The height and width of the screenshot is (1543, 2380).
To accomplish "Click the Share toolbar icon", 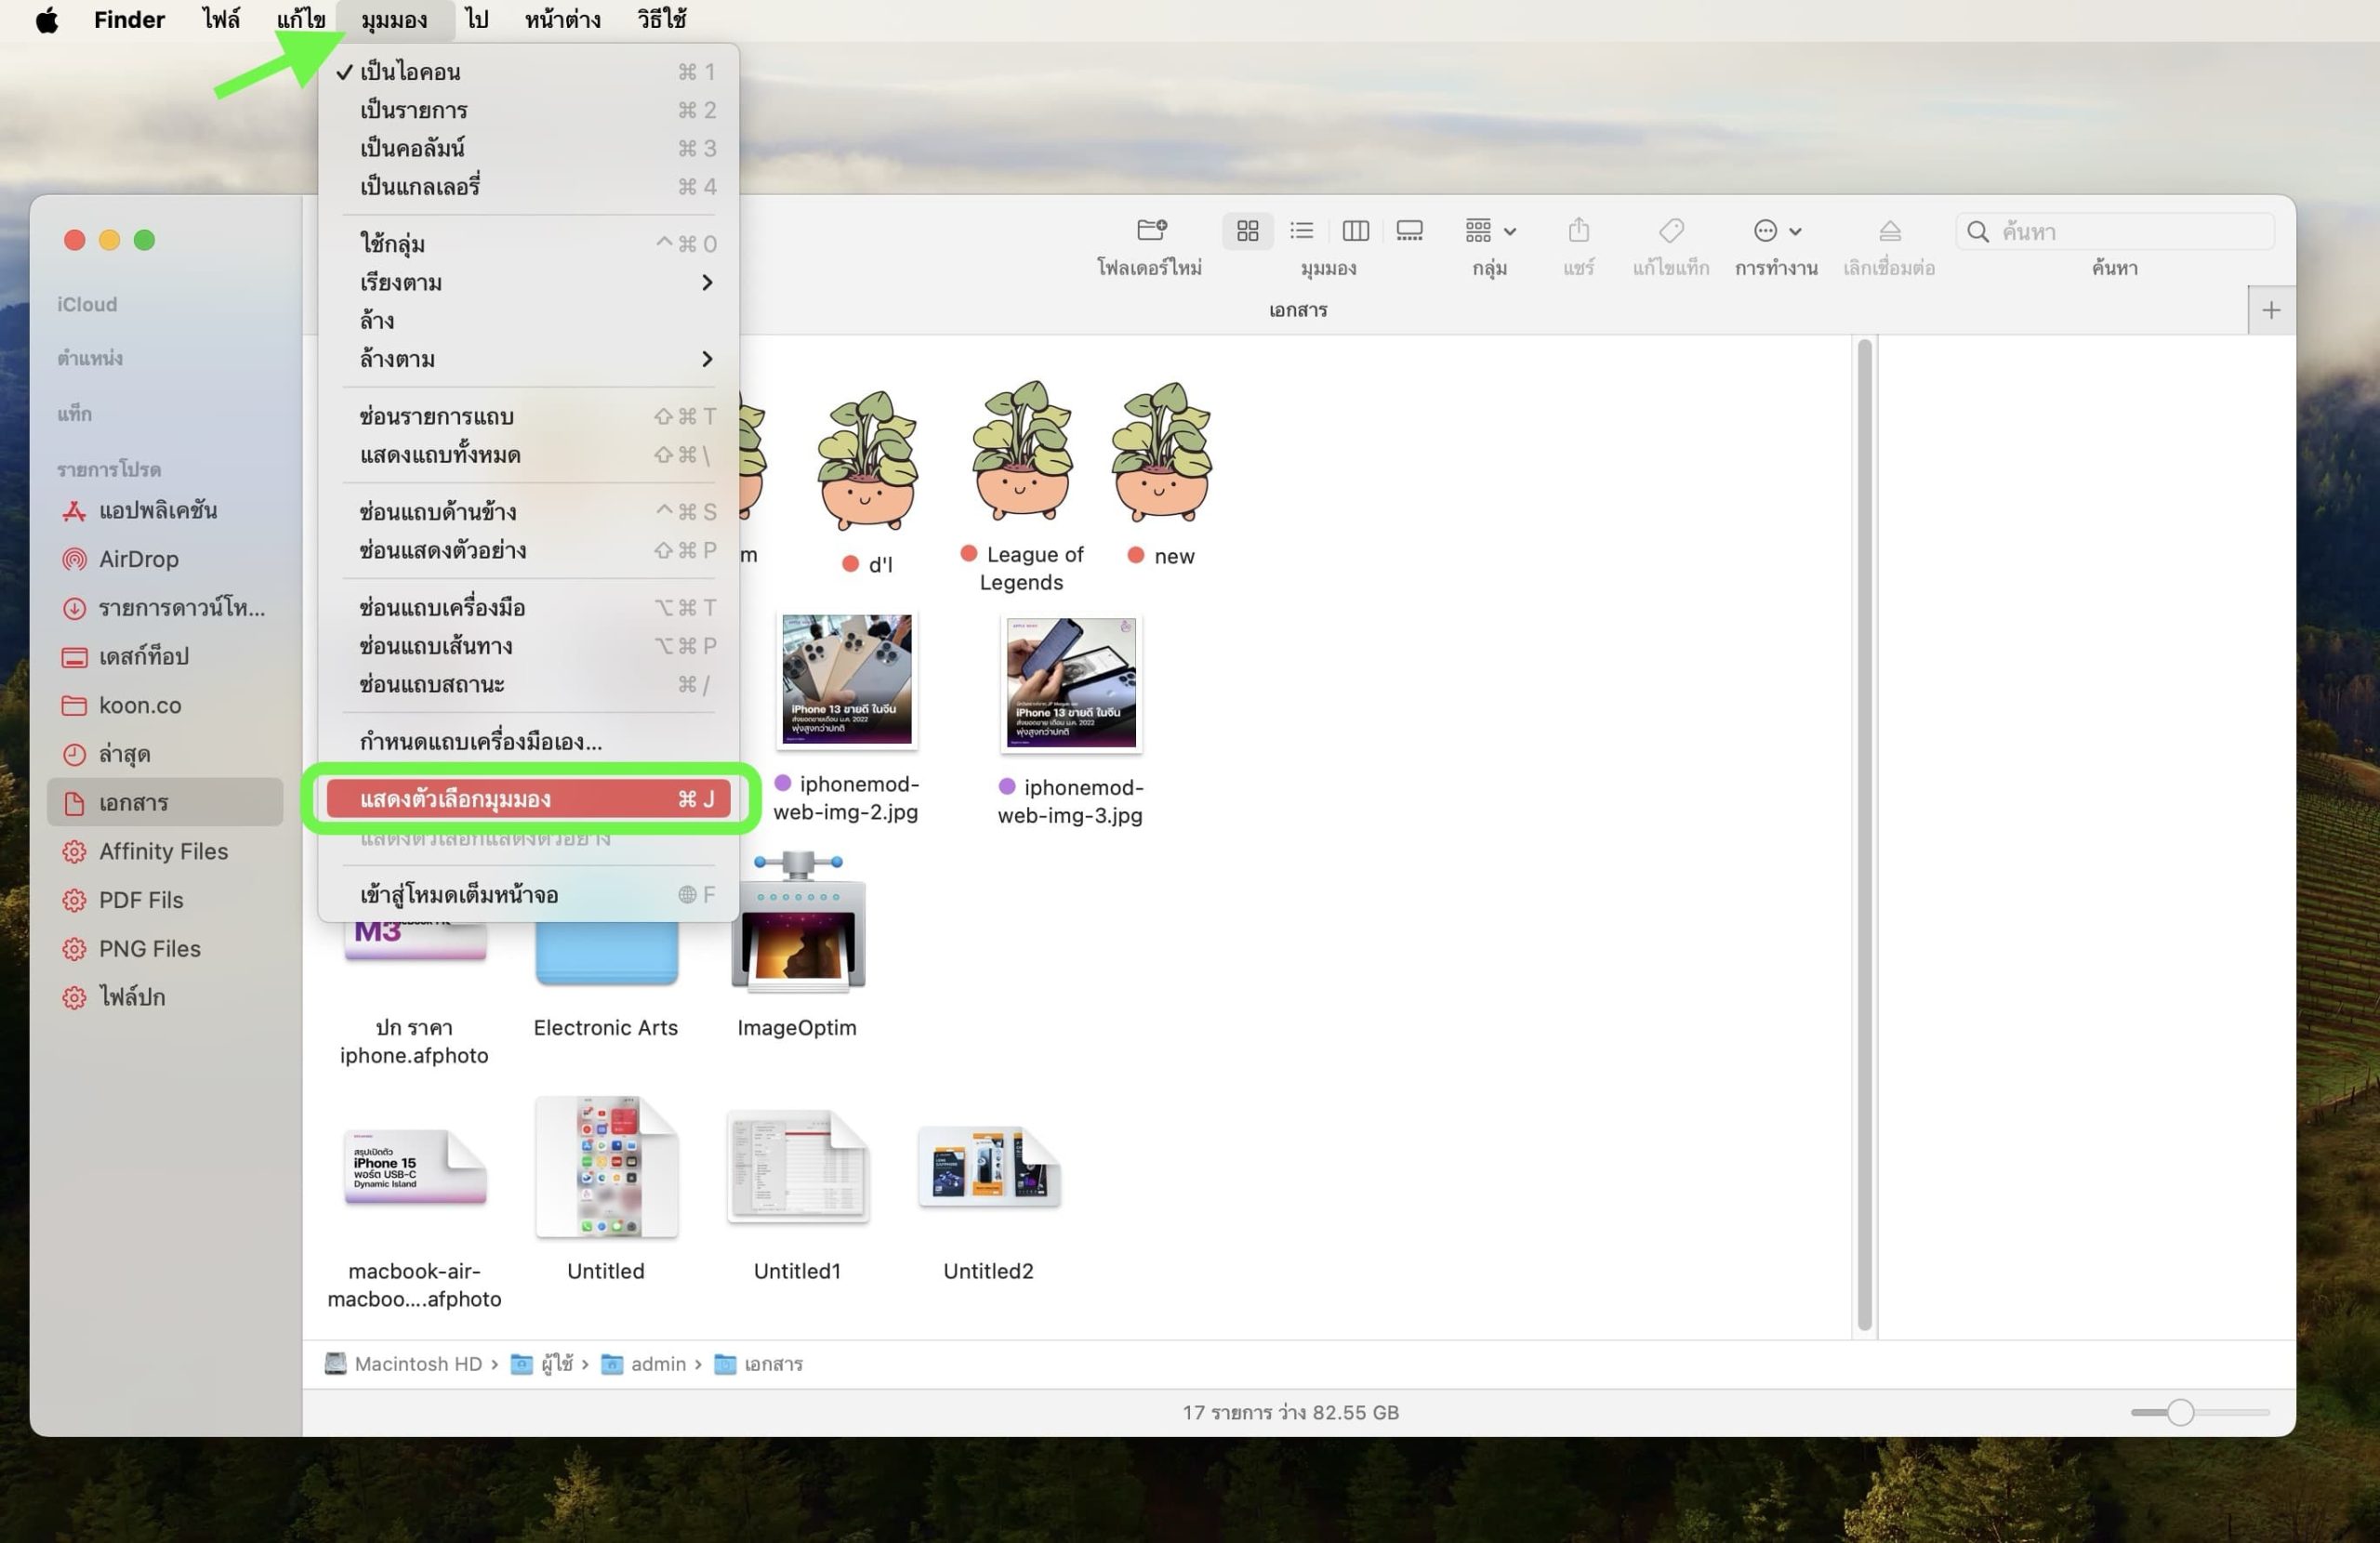I will tap(1578, 231).
